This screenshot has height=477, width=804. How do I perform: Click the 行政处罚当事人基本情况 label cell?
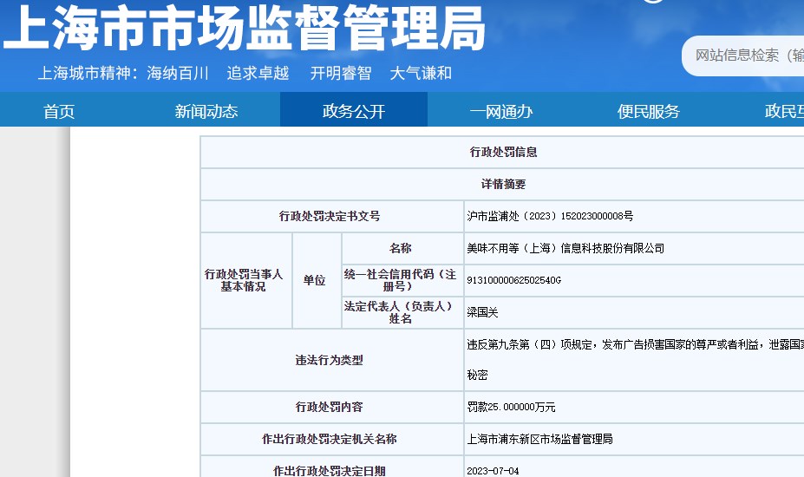[245, 280]
